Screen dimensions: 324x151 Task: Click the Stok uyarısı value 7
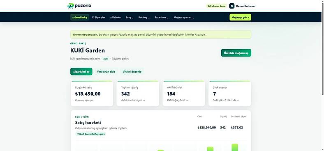[215, 94]
